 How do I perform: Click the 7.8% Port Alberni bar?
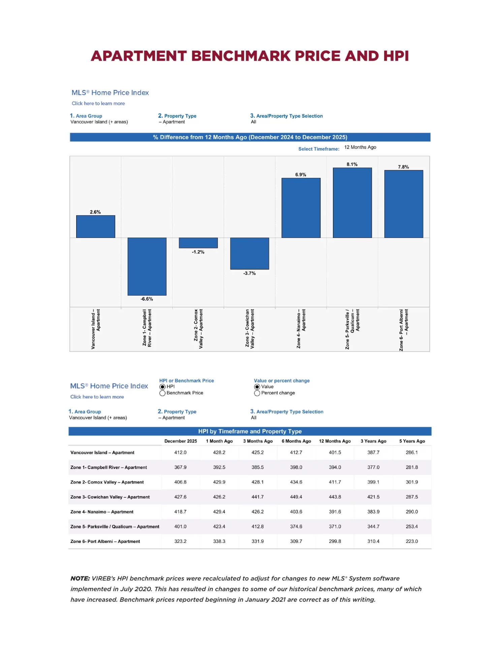tap(403, 204)
